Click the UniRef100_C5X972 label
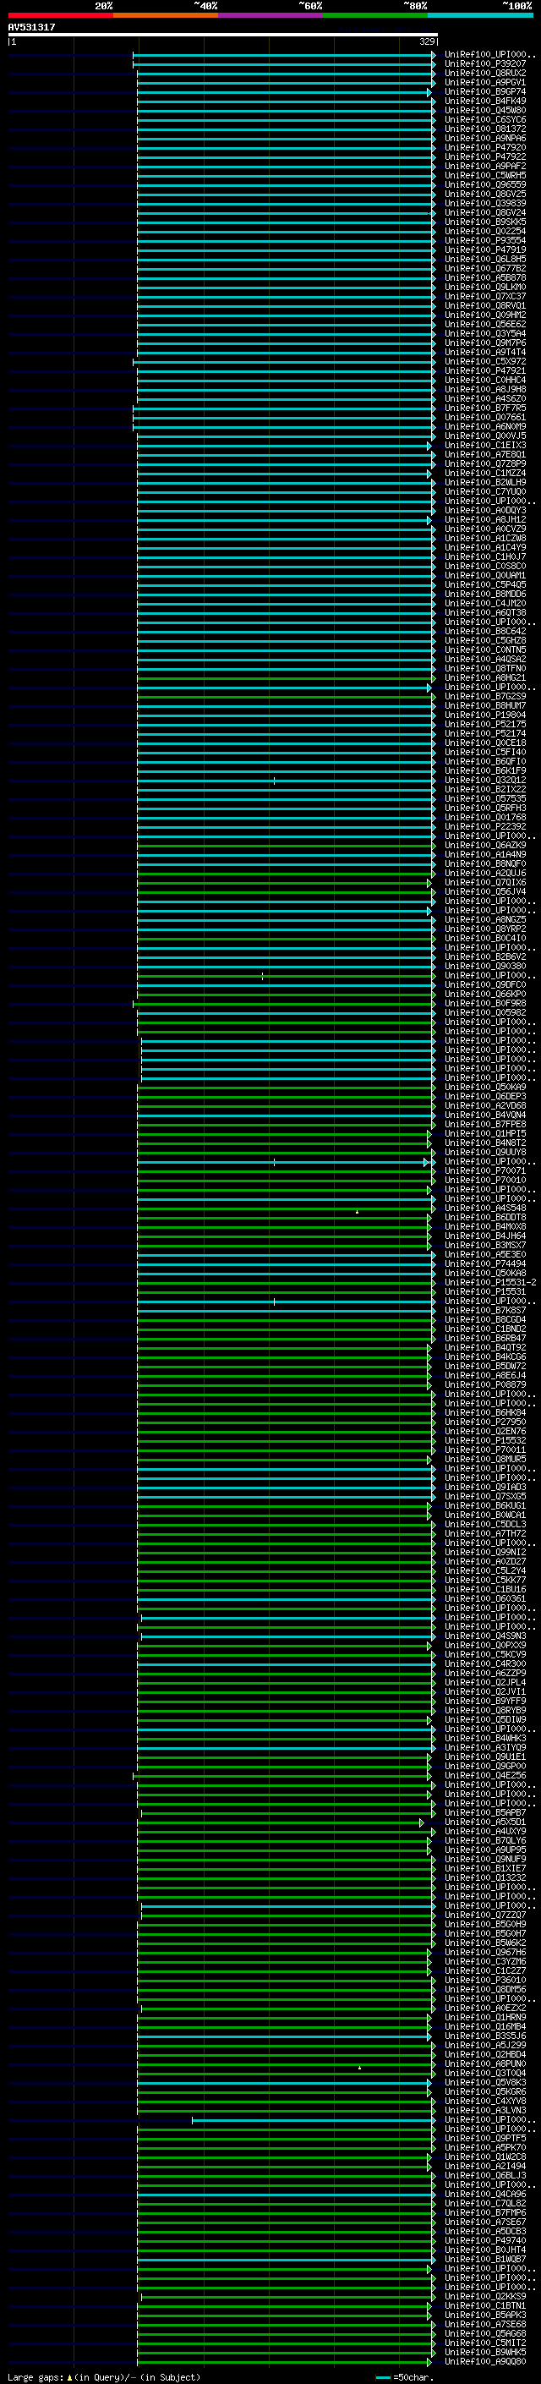Screen dimensions: 541x2384 (484, 361)
